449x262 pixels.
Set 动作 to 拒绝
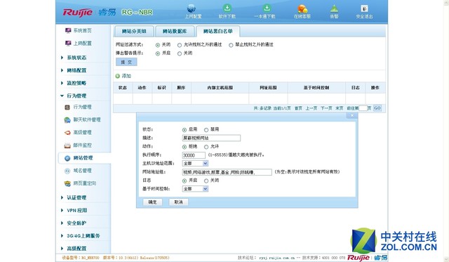(x=184, y=147)
